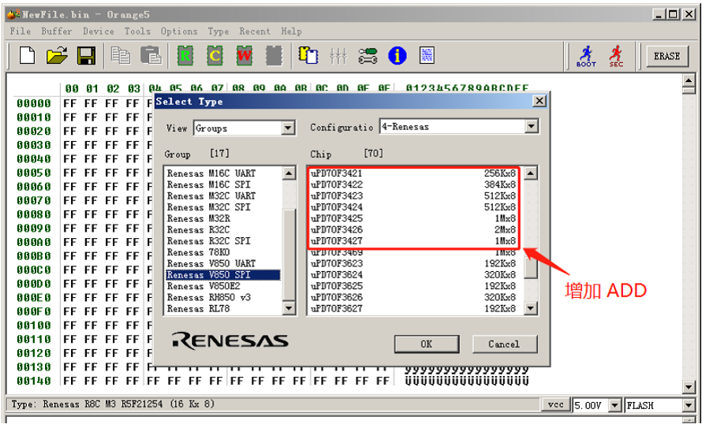702x428 pixels.
Task: Click the Chip list scrollbar thumb
Action: tap(531, 268)
